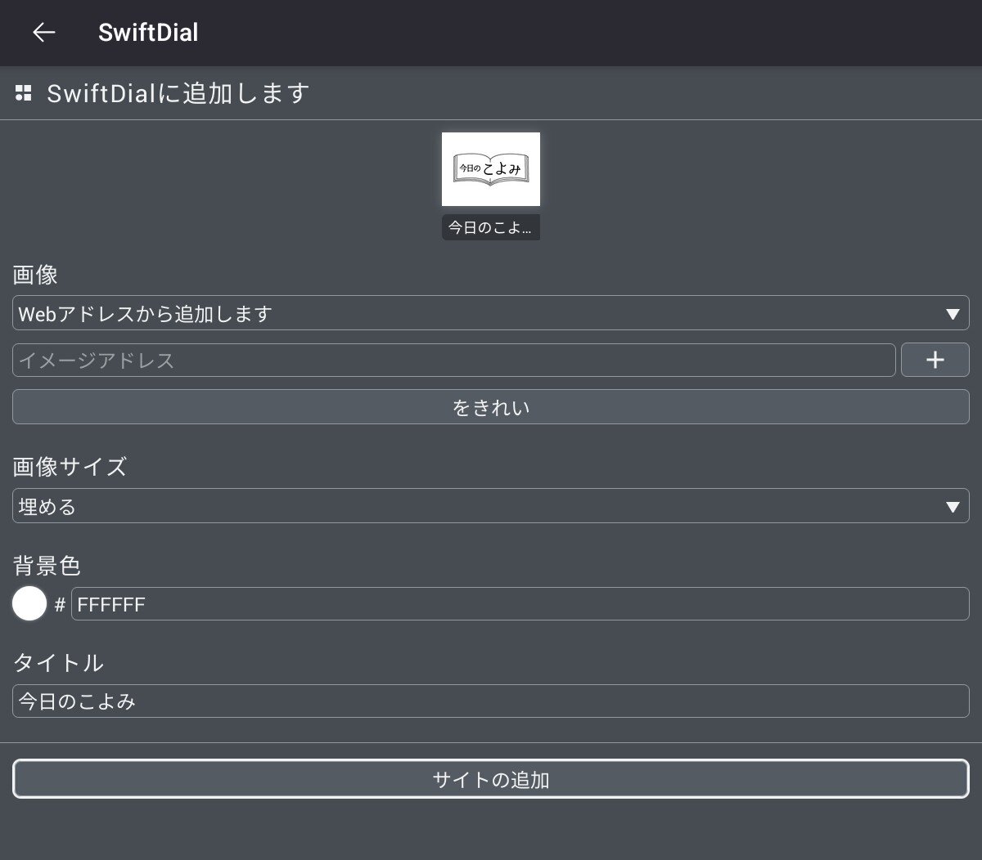Click the 今日のこよみ book preview image

pyautogui.click(x=491, y=169)
